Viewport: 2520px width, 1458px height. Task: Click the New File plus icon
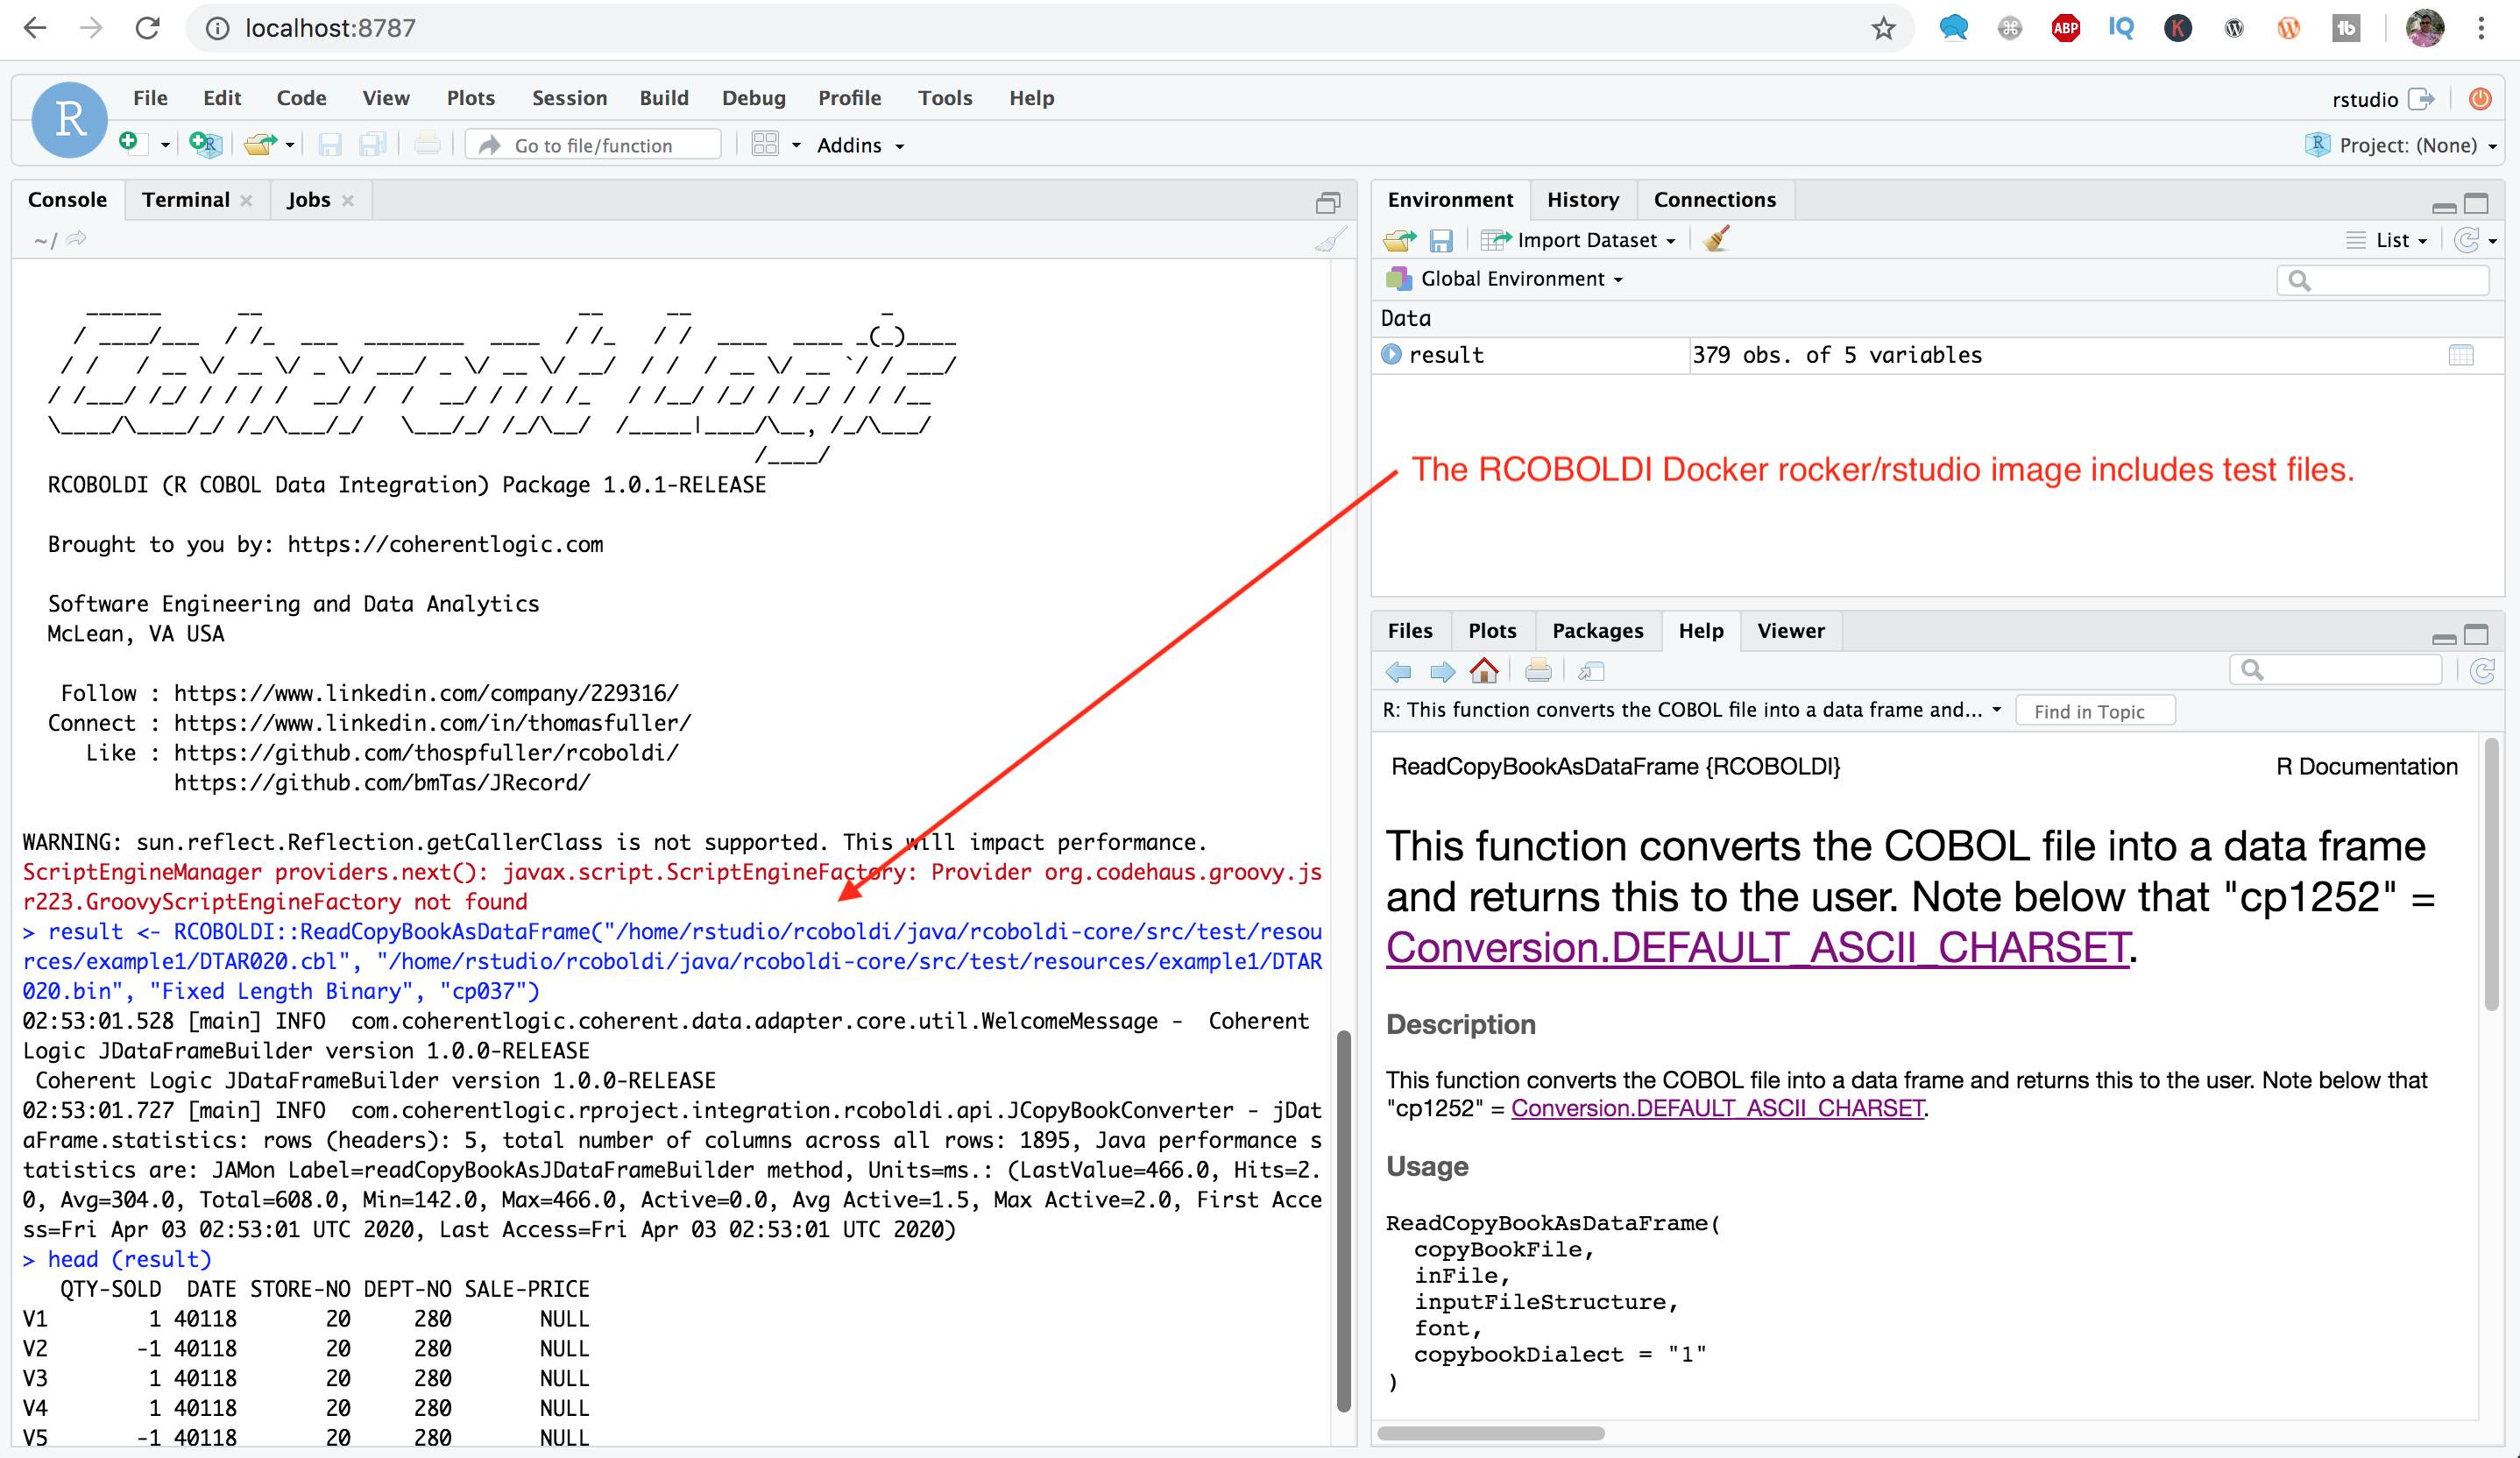(x=130, y=143)
